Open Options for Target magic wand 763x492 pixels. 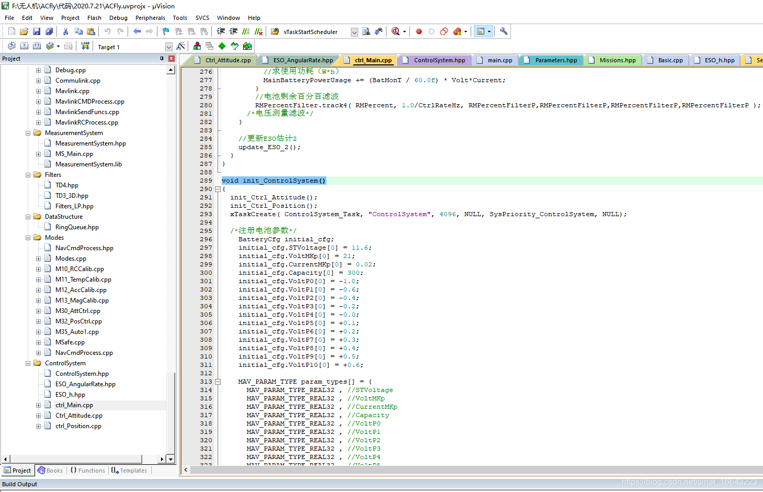pos(180,46)
